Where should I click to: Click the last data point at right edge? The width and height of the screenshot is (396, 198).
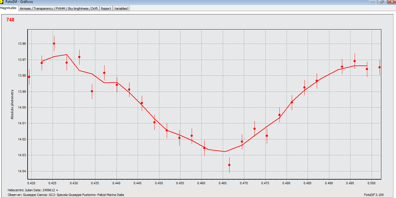[380, 67]
